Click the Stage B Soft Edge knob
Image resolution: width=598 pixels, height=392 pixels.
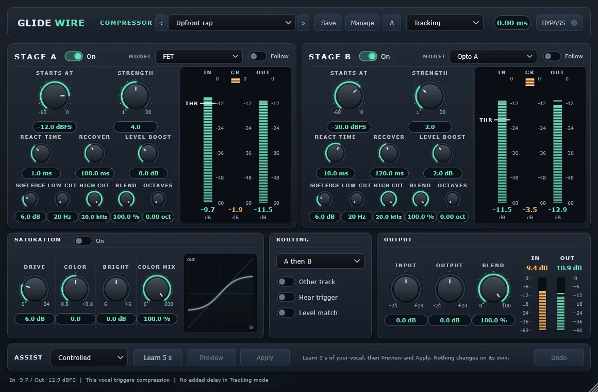(x=325, y=199)
